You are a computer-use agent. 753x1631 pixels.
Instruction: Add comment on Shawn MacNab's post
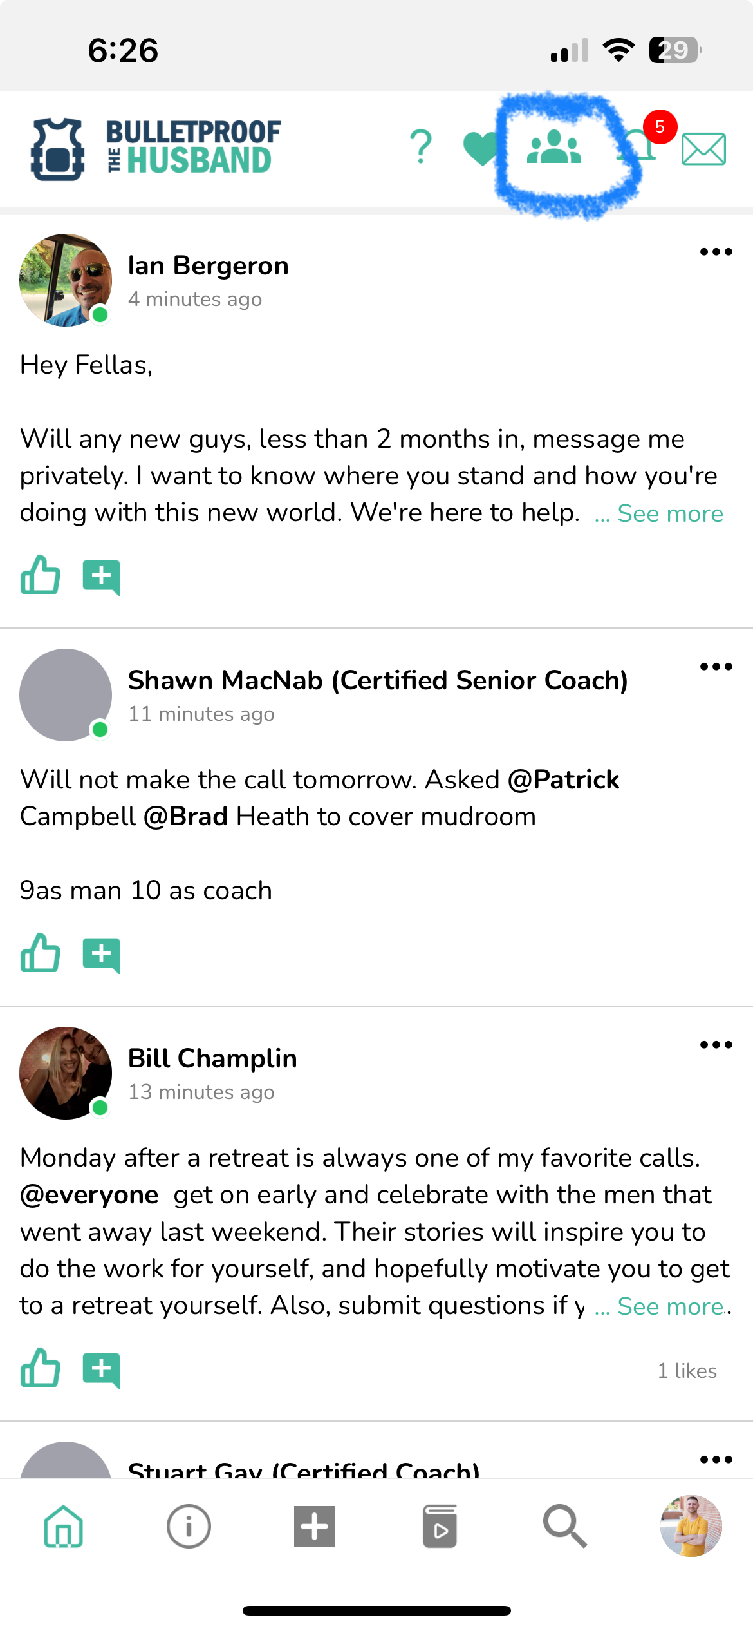click(x=101, y=955)
